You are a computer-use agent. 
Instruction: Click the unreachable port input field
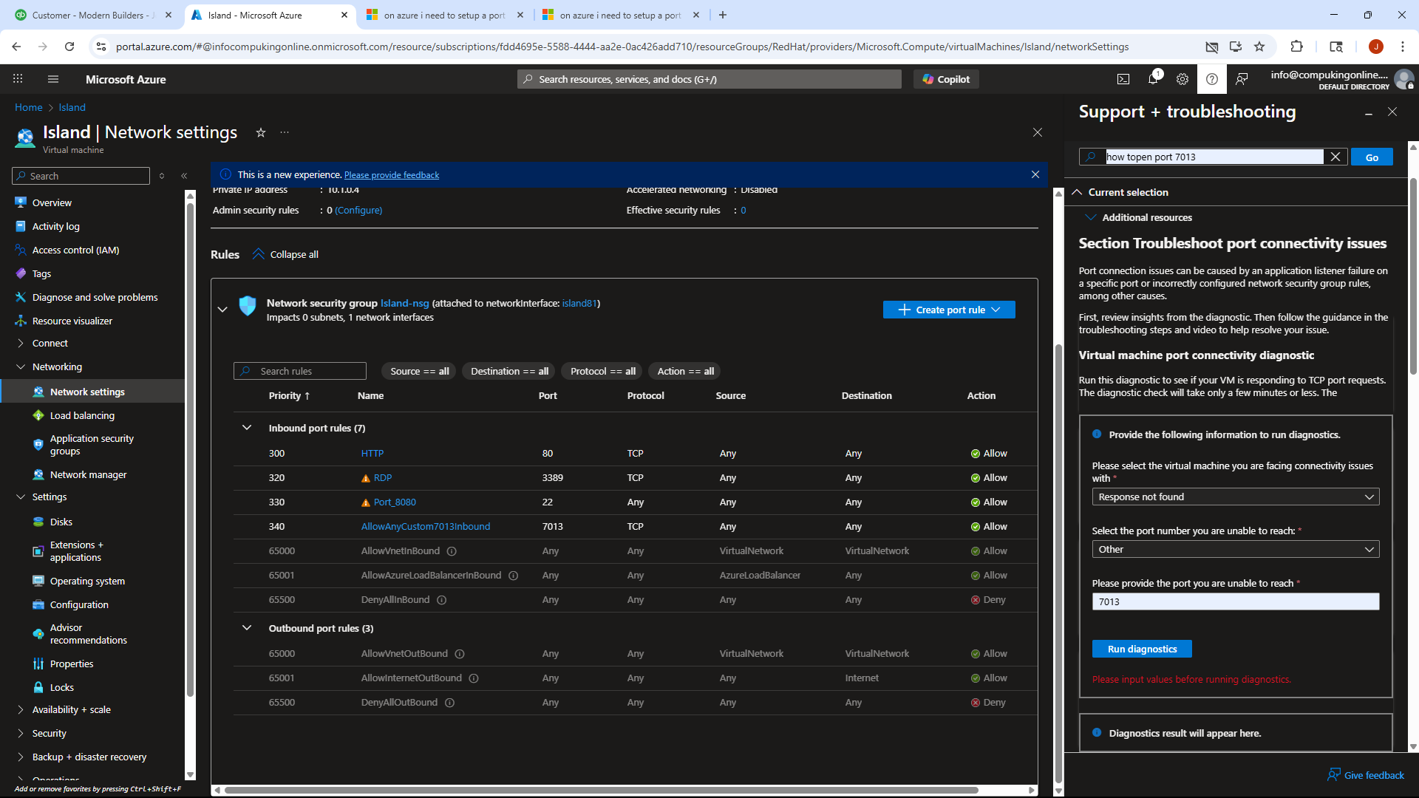[x=1236, y=601]
